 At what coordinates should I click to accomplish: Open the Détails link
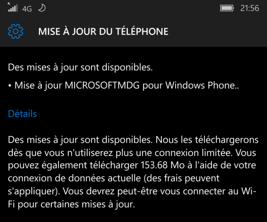tap(22, 114)
